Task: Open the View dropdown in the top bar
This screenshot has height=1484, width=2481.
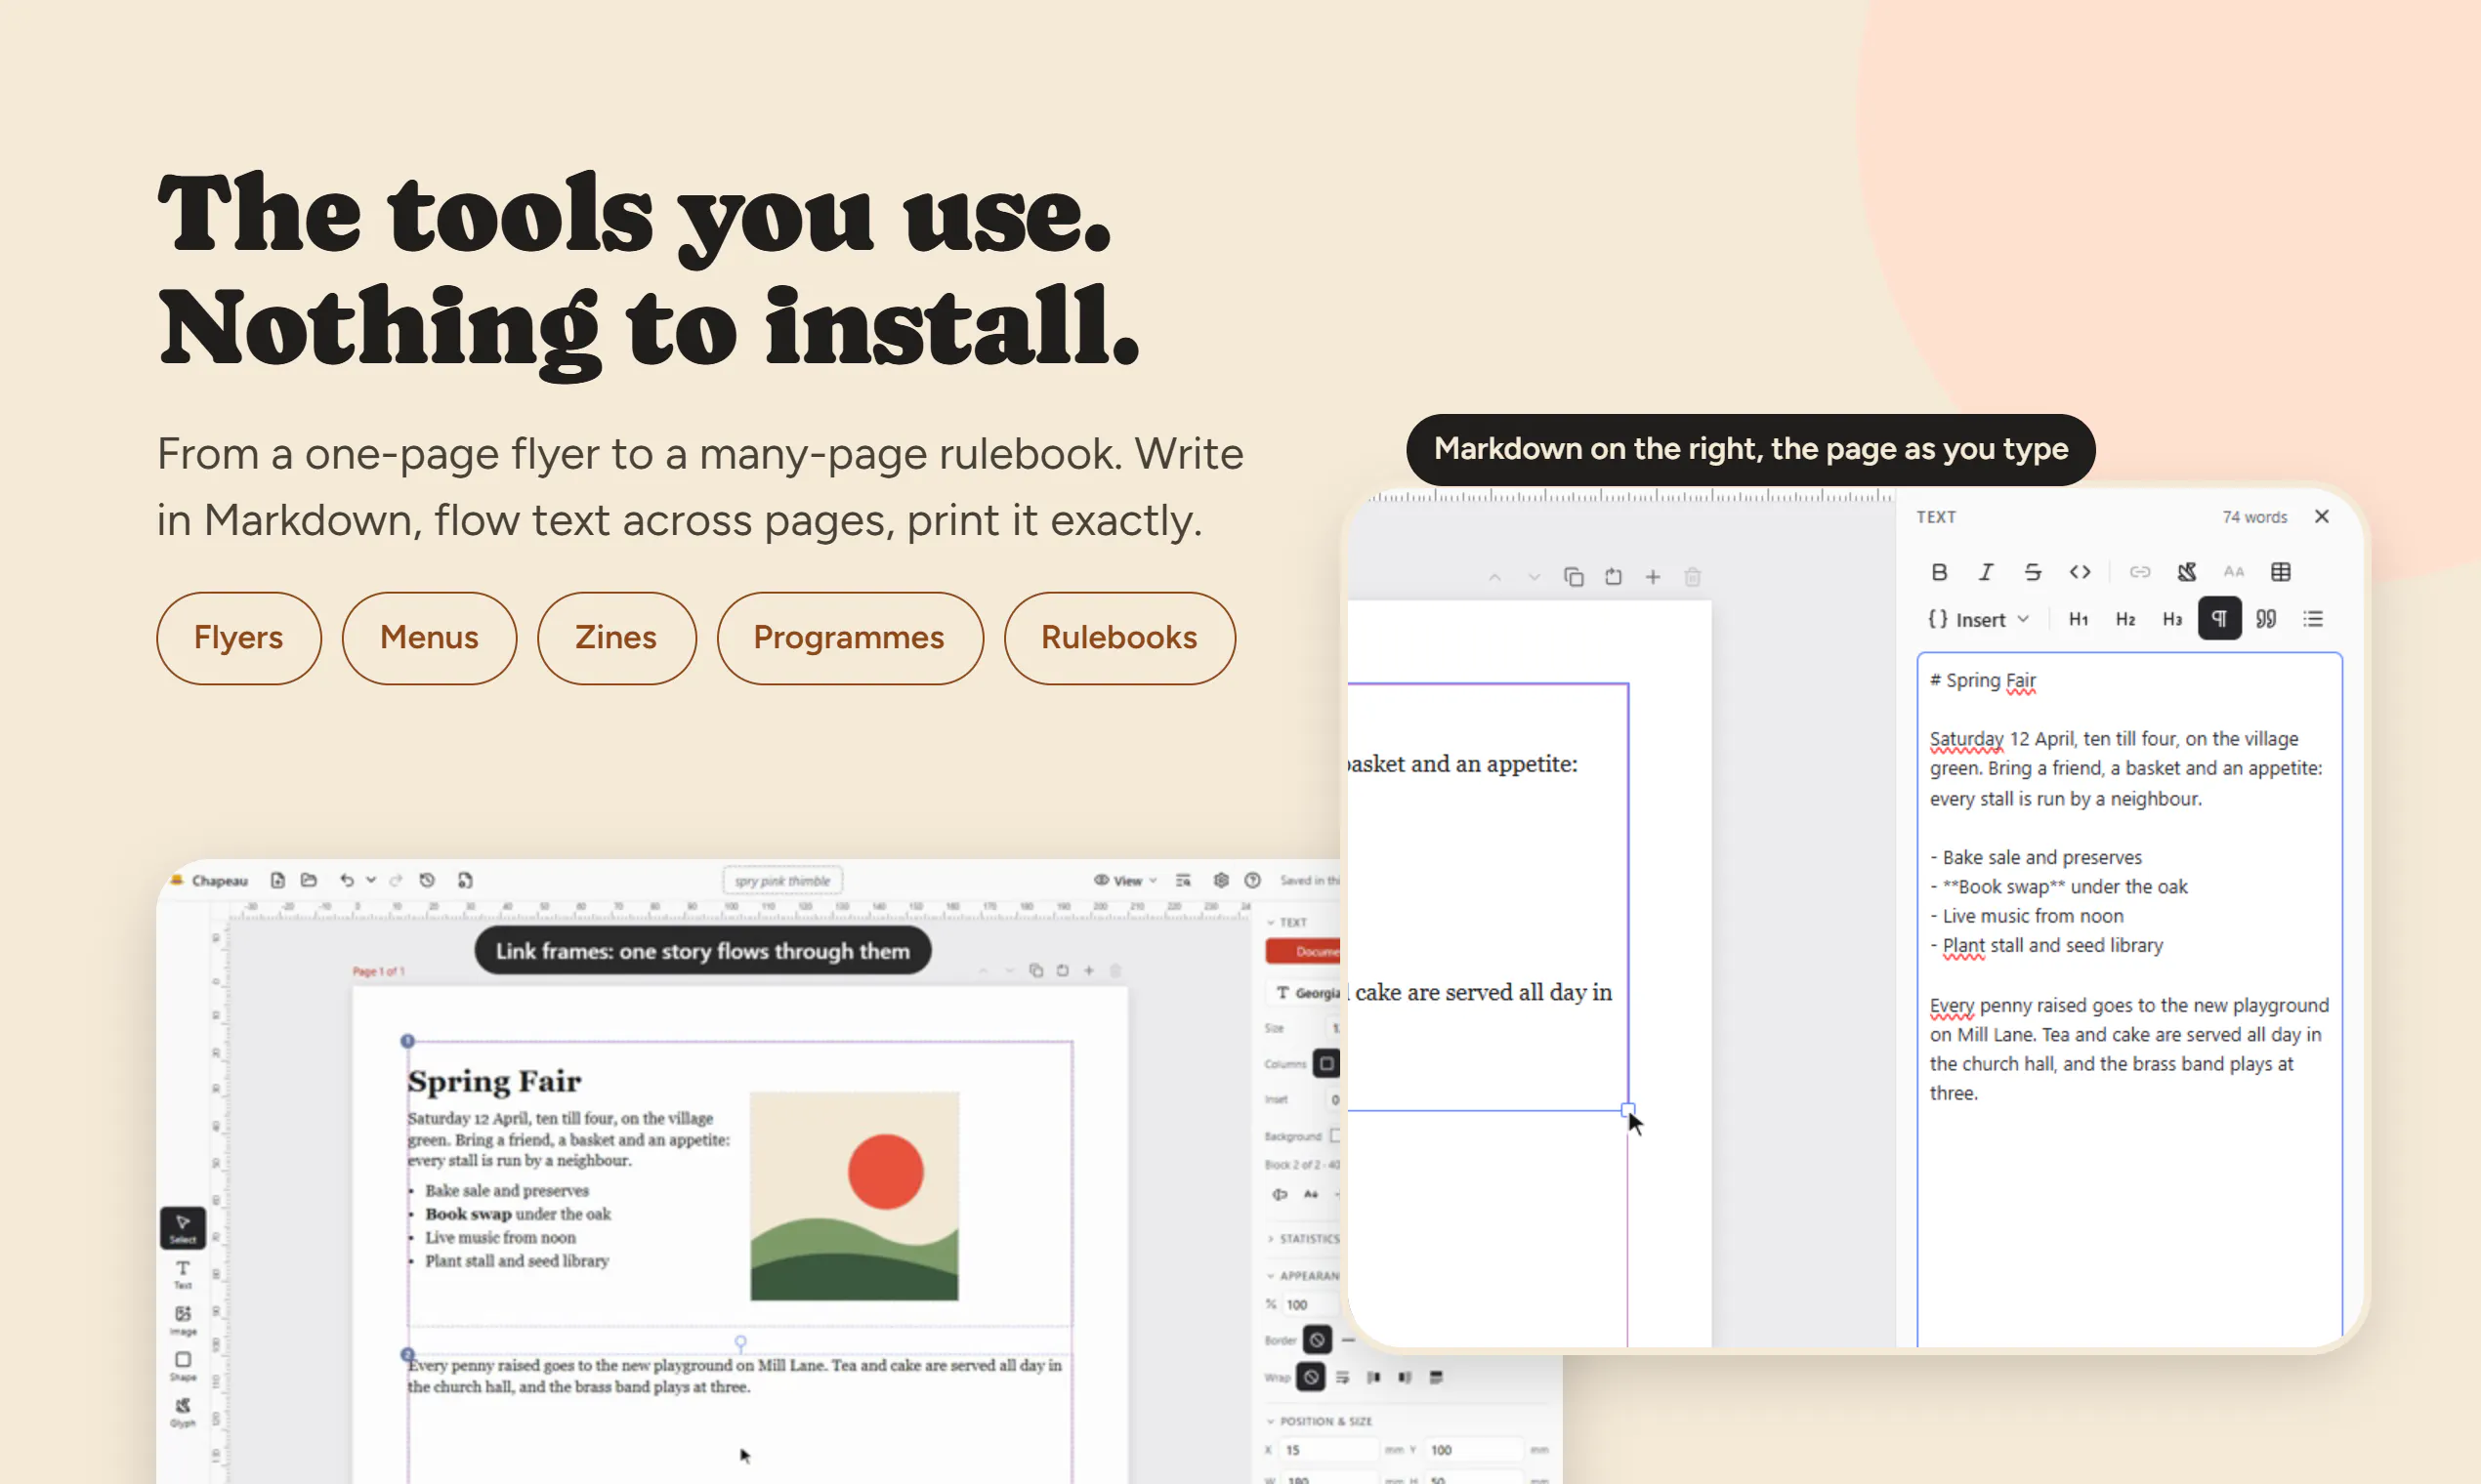Action: pyautogui.click(x=1125, y=880)
